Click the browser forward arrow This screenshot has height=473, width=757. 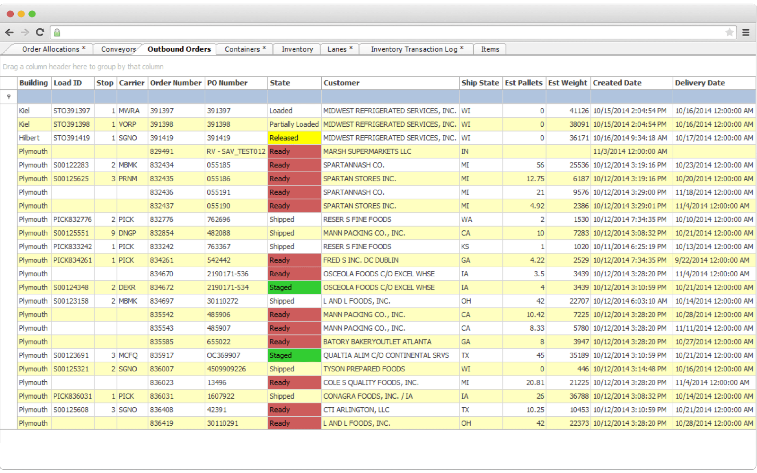[x=25, y=32]
